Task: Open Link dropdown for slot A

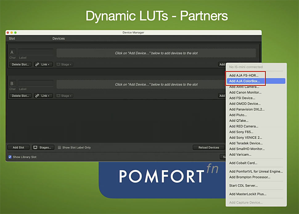Action: [43, 64]
